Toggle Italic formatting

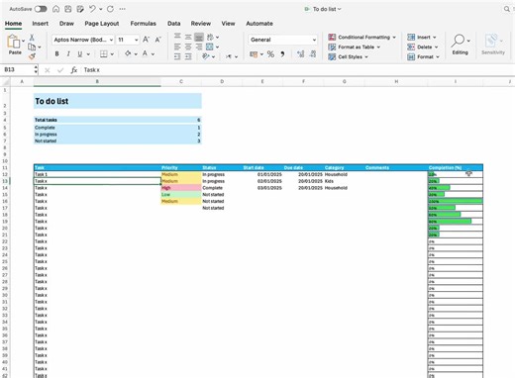click(68, 53)
